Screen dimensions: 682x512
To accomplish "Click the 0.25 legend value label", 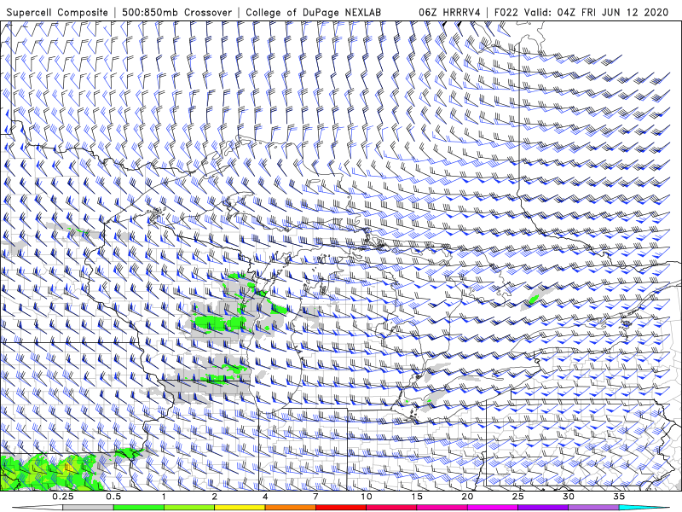I will point(63,497).
